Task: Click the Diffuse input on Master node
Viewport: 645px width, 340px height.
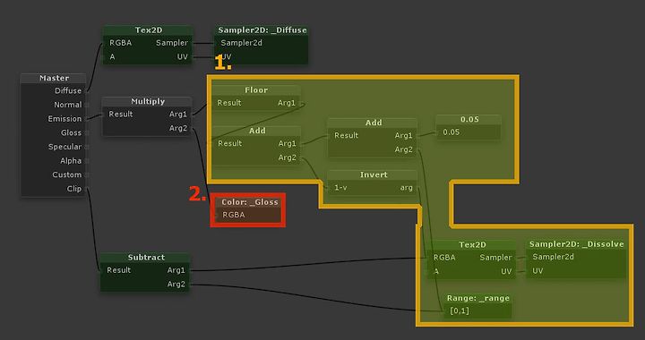Action: [68, 90]
